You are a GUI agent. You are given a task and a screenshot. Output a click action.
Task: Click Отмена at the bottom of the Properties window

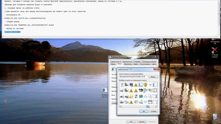[x=142, y=122]
